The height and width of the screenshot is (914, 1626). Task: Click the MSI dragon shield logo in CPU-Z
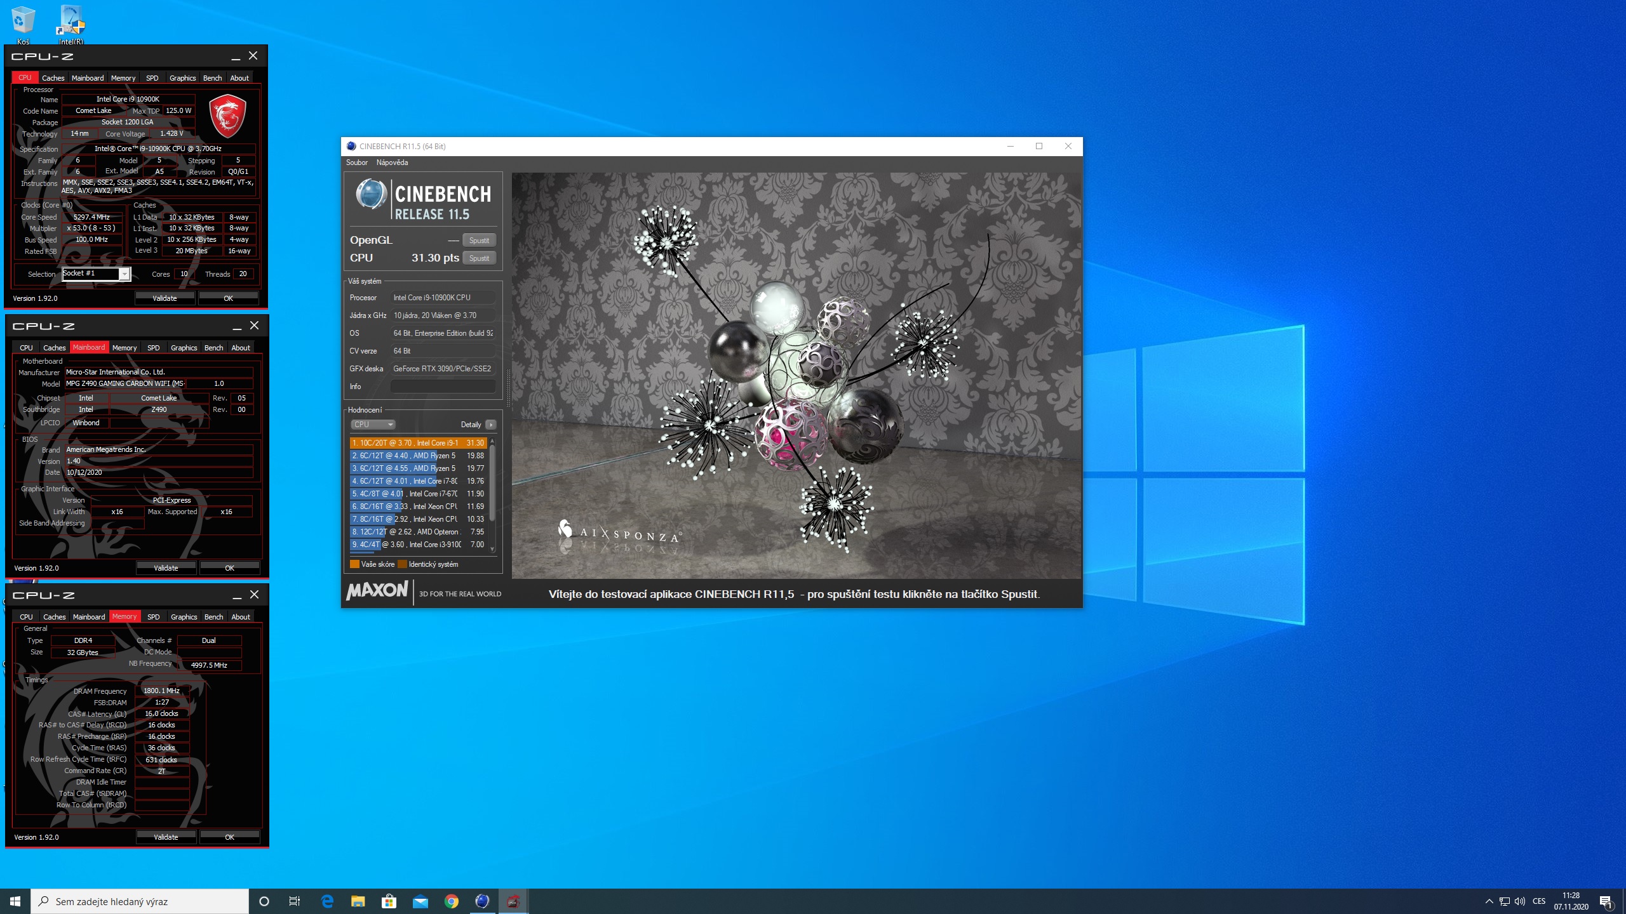(x=227, y=116)
